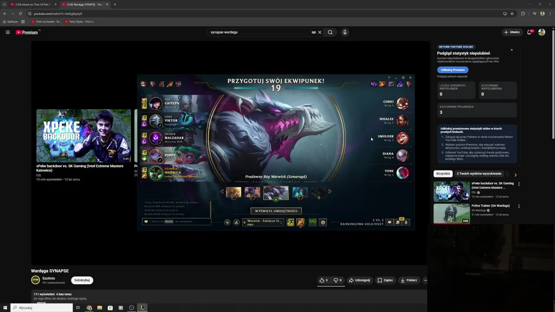Screen dimensions: 555x312
Task: Like the video with thumbs up
Action: (324, 280)
